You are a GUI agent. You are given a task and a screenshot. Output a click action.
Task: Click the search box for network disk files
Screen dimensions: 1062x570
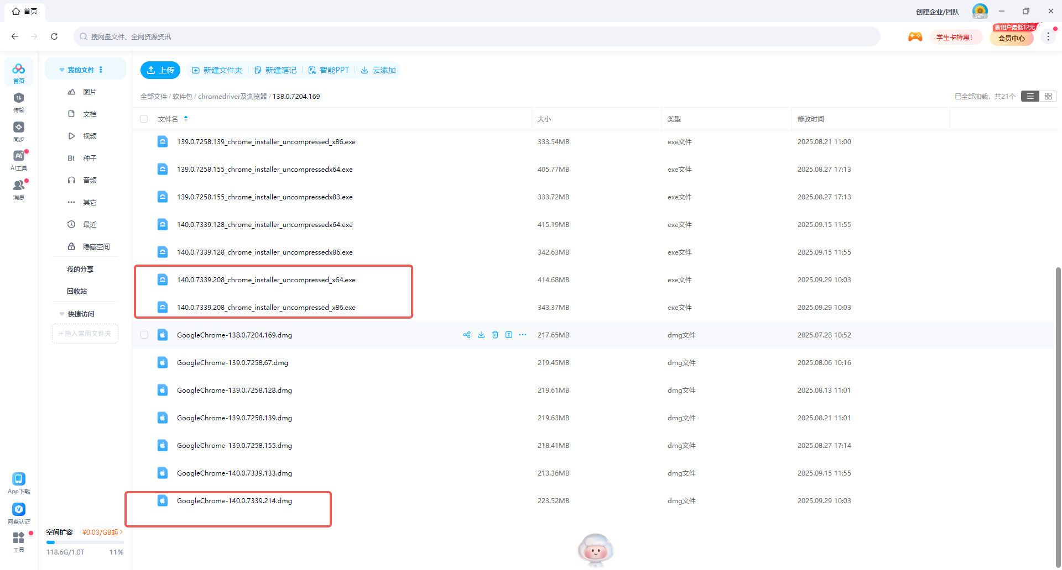click(x=476, y=36)
